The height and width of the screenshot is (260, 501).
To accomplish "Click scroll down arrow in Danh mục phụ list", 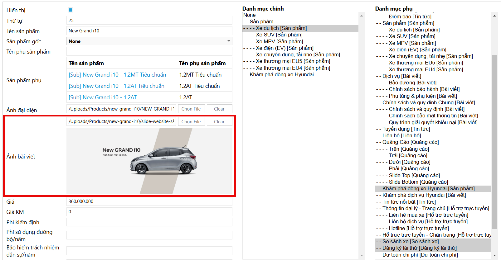I will (494, 256).
